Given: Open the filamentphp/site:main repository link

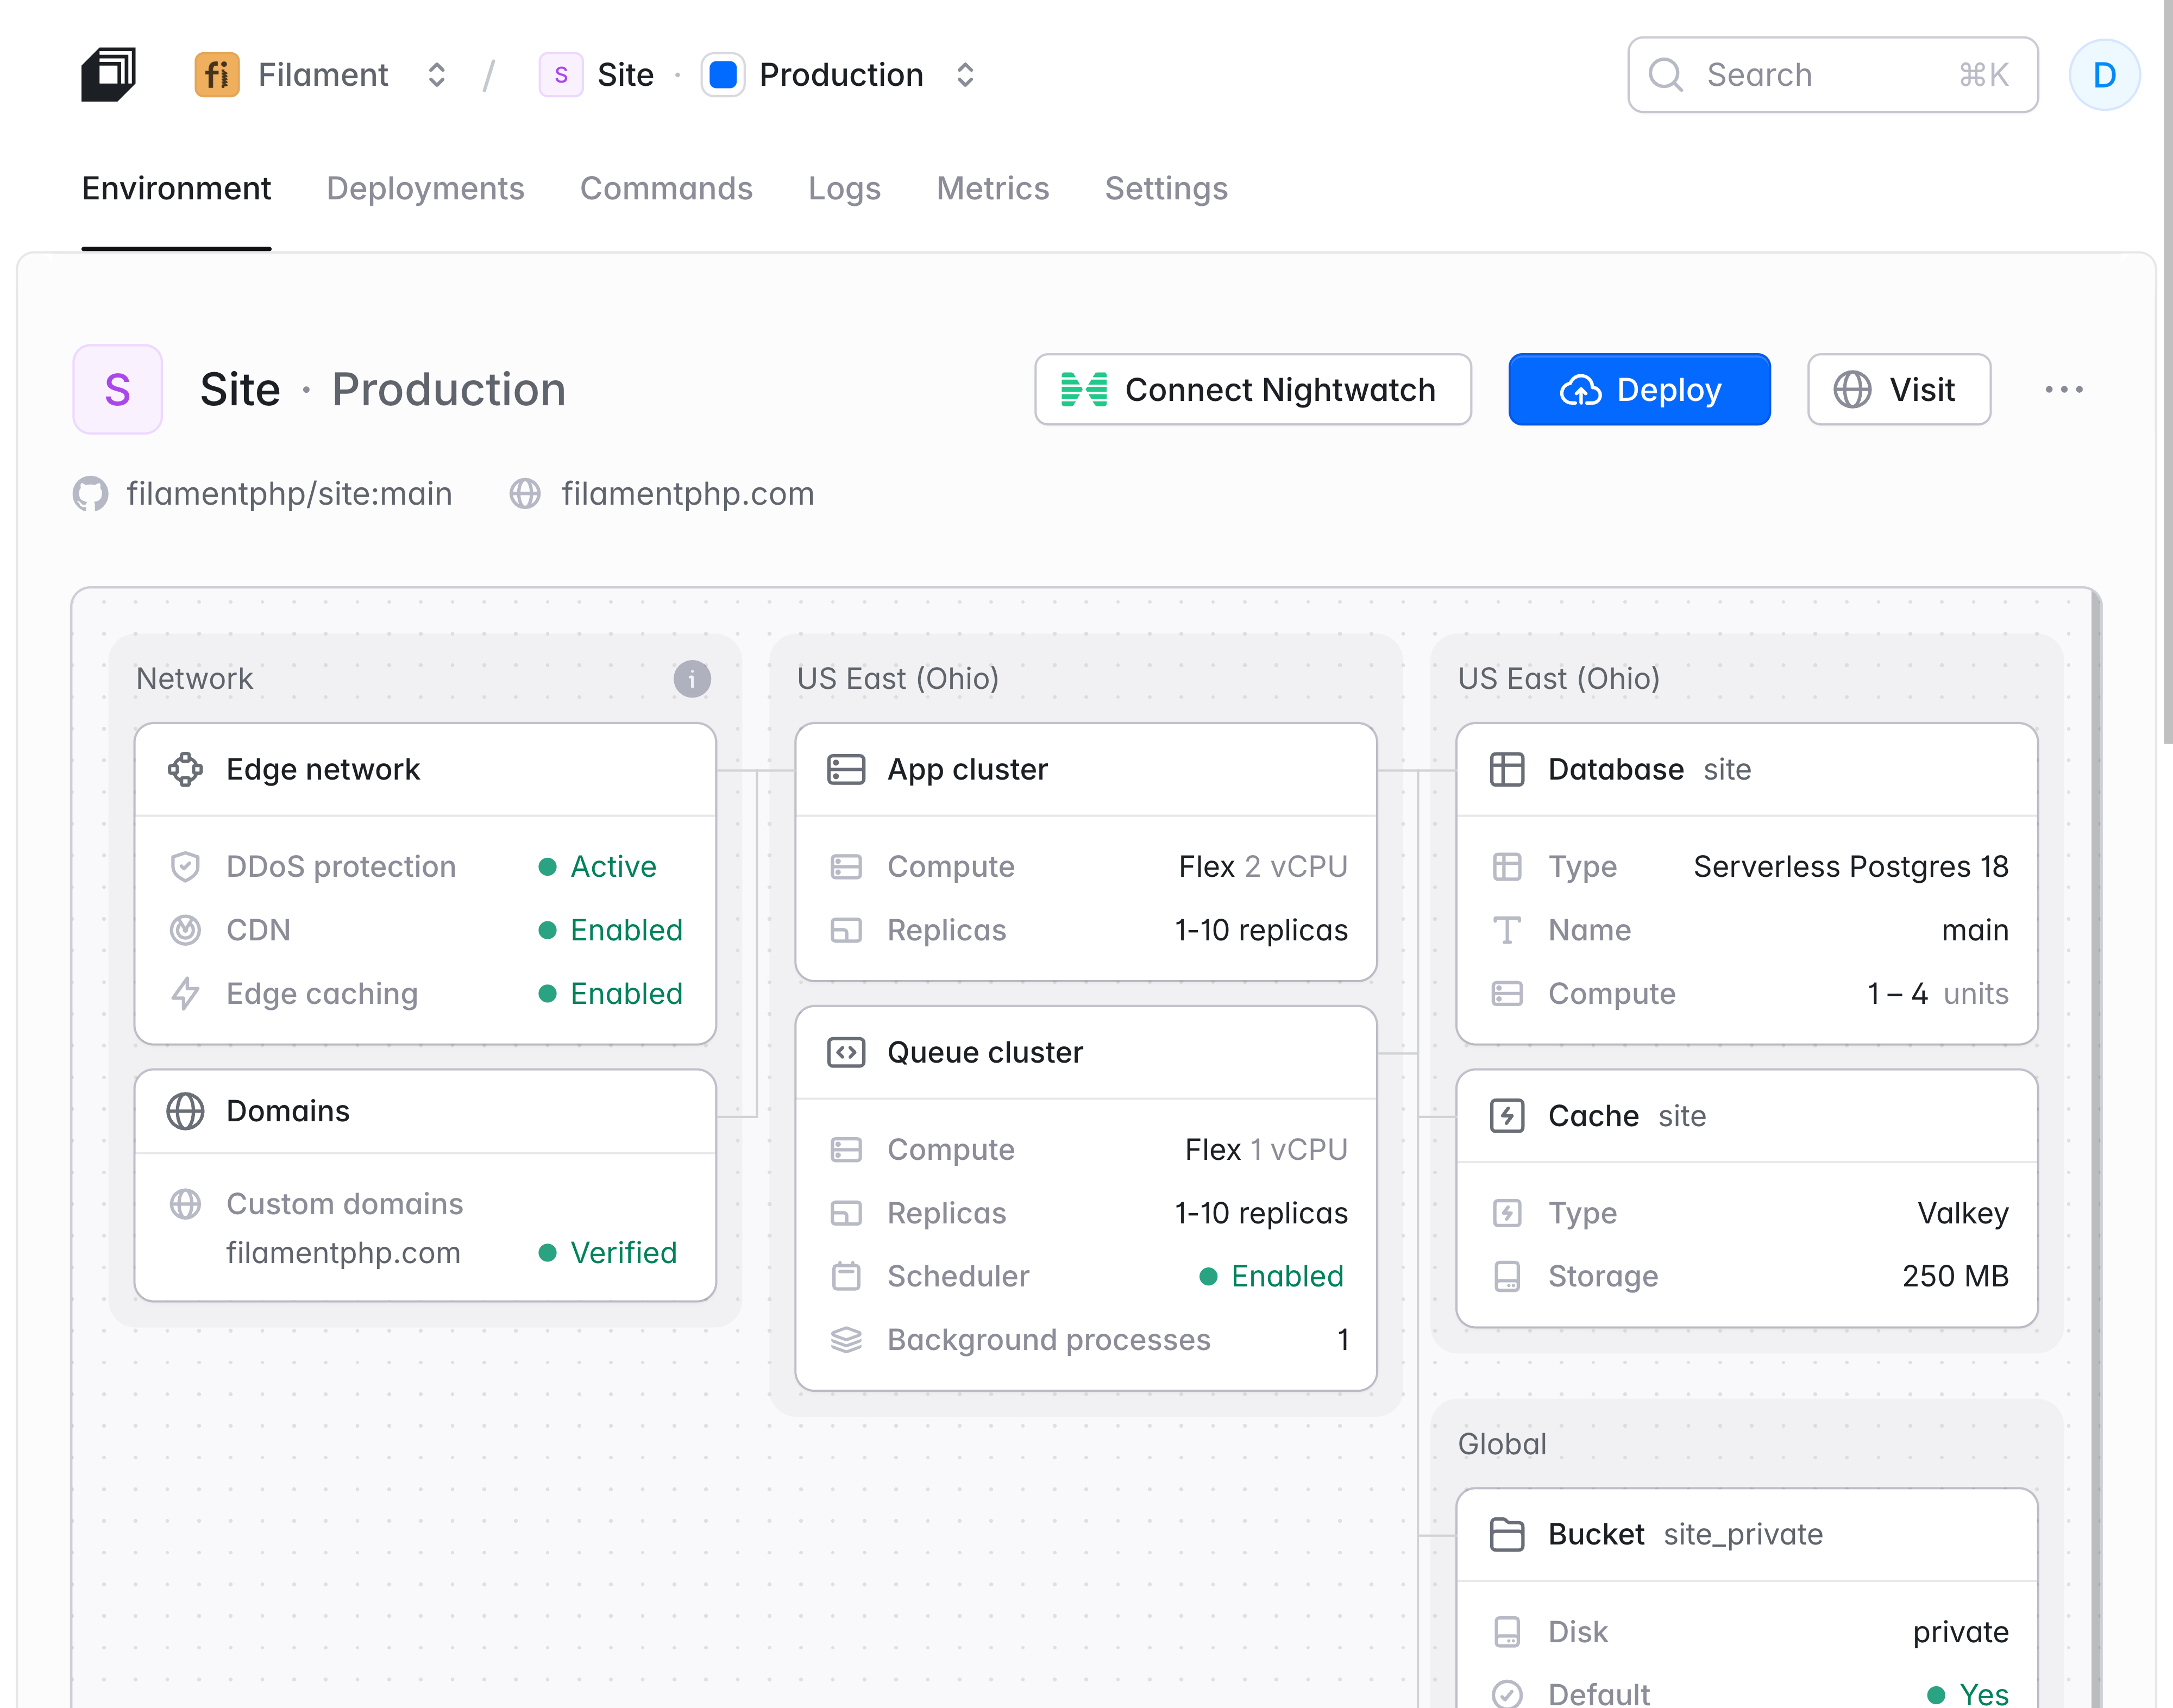Looking at the screenshot, I should pos(288,494).
